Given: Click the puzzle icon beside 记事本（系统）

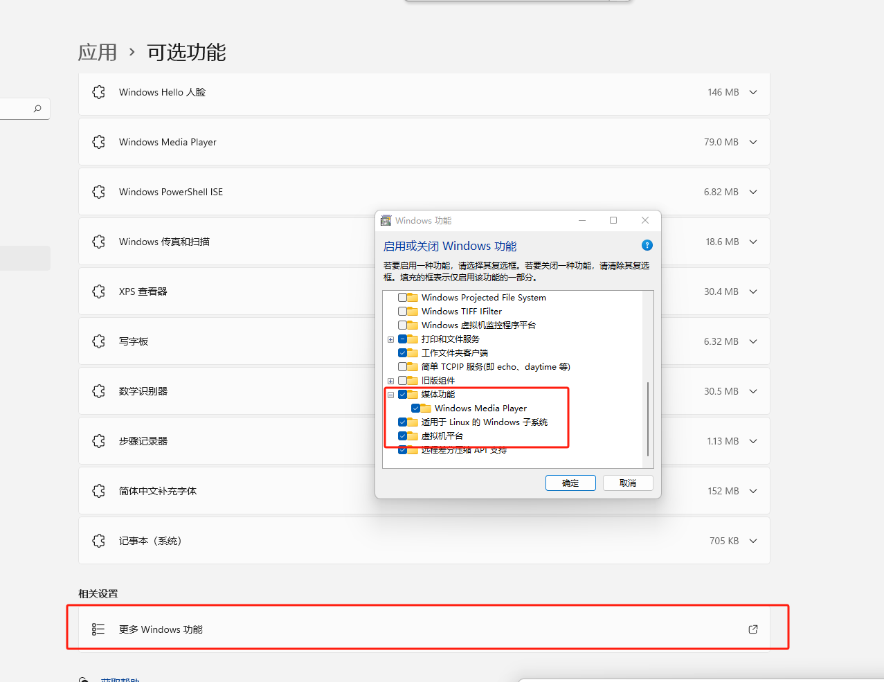Looking at the screenshot, I should (98, 541).
